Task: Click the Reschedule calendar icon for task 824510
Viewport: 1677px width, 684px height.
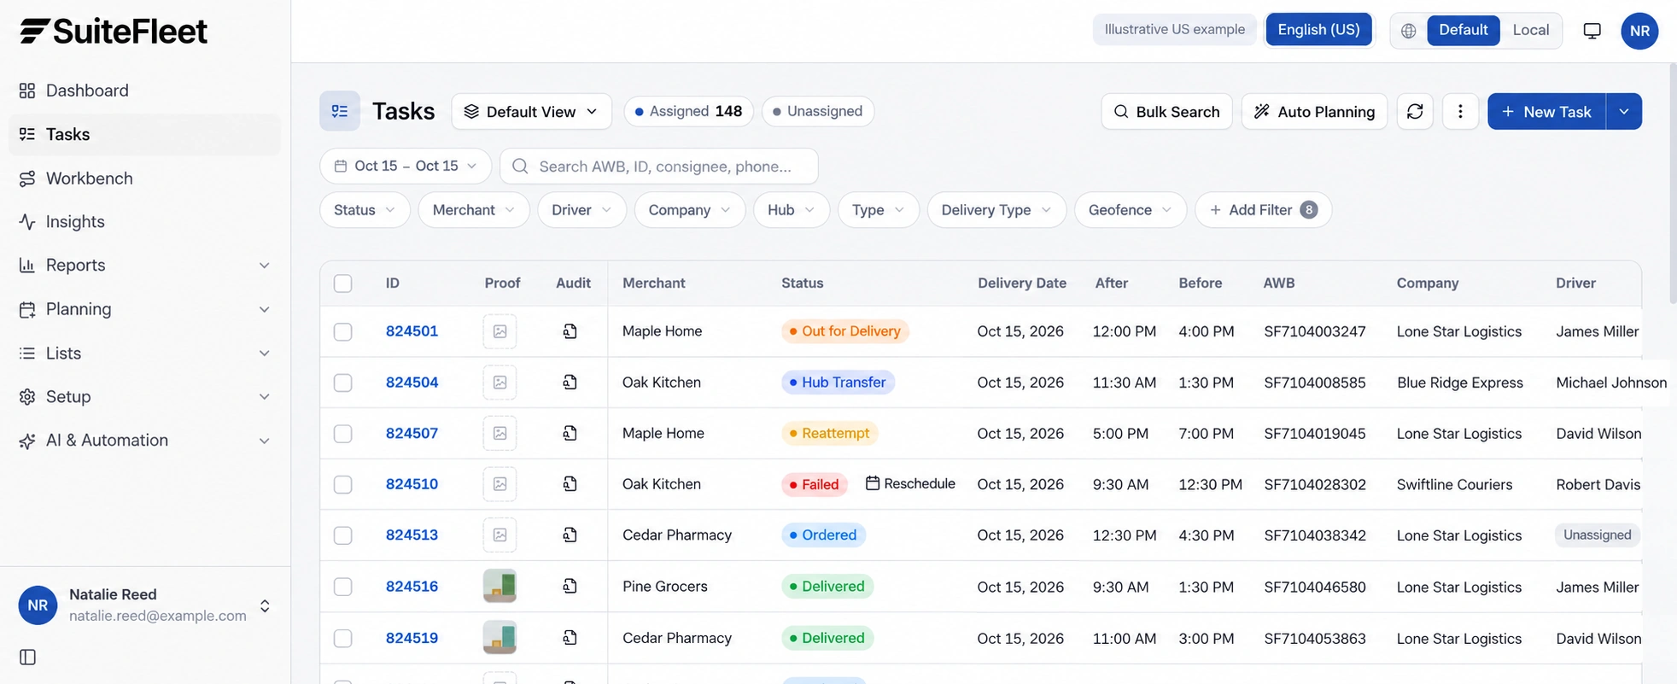Action: 872,483
